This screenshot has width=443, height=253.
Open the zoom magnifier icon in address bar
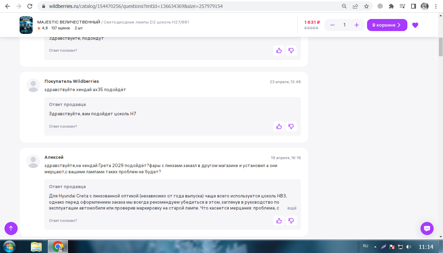click(344, 6)
